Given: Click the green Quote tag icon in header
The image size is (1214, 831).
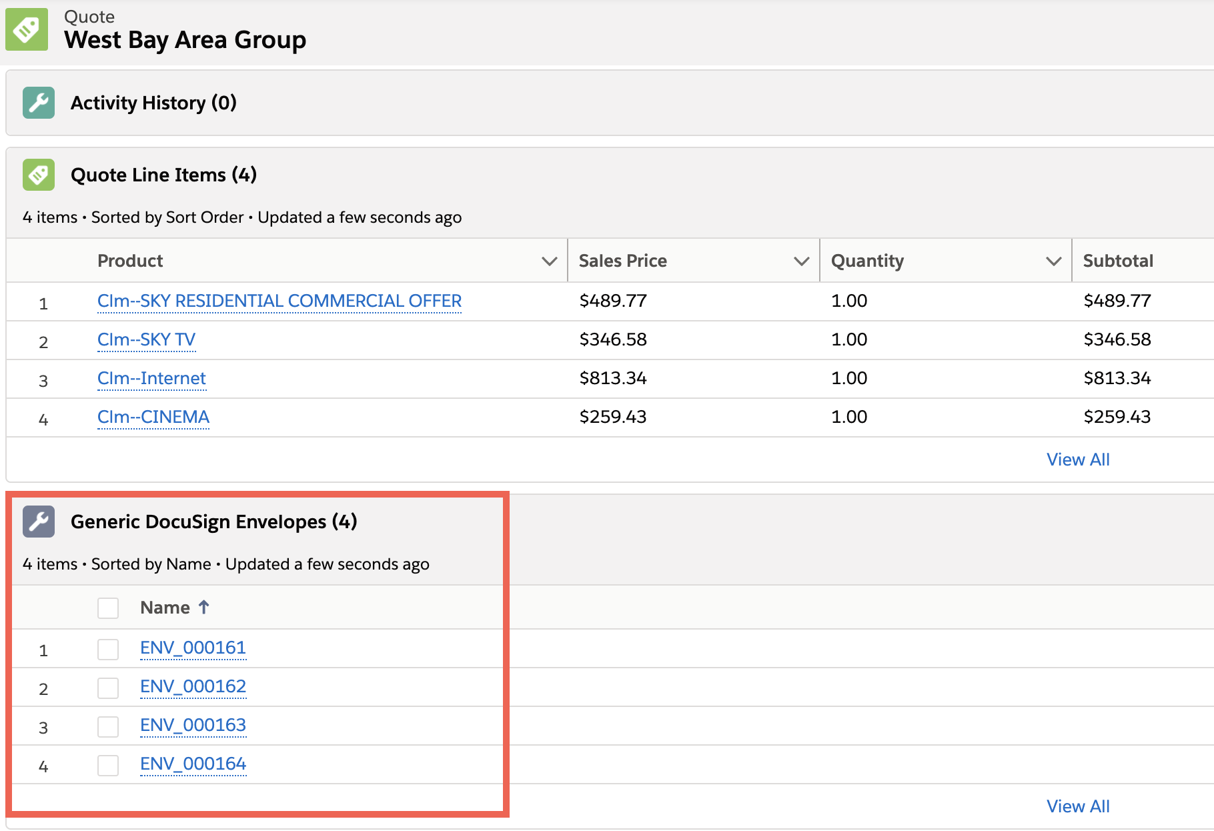Looking at the screenshot, I should pyautogui.click(x=27, y=29).
